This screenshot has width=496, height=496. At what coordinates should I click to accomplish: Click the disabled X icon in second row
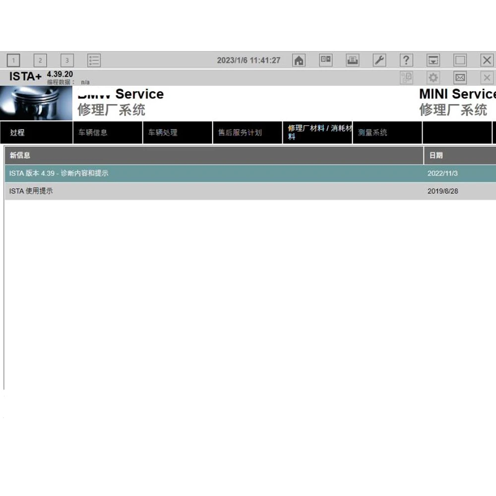pyautogui.click(x=487, y=77)
